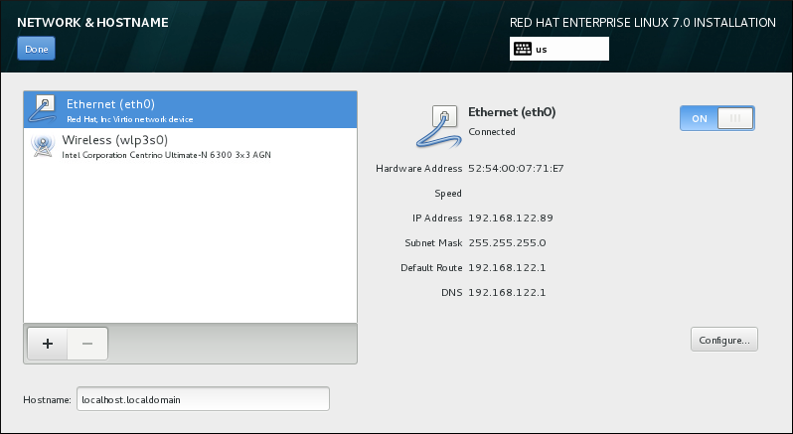Click the Connected status text
Viewport: 793px width, 434px height.
[491, 131]
